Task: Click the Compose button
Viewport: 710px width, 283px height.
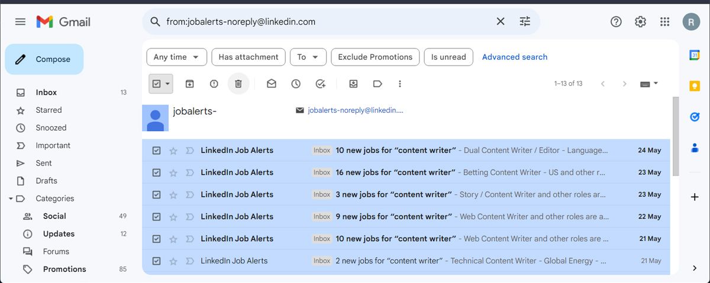Action: tap(44, 59)
